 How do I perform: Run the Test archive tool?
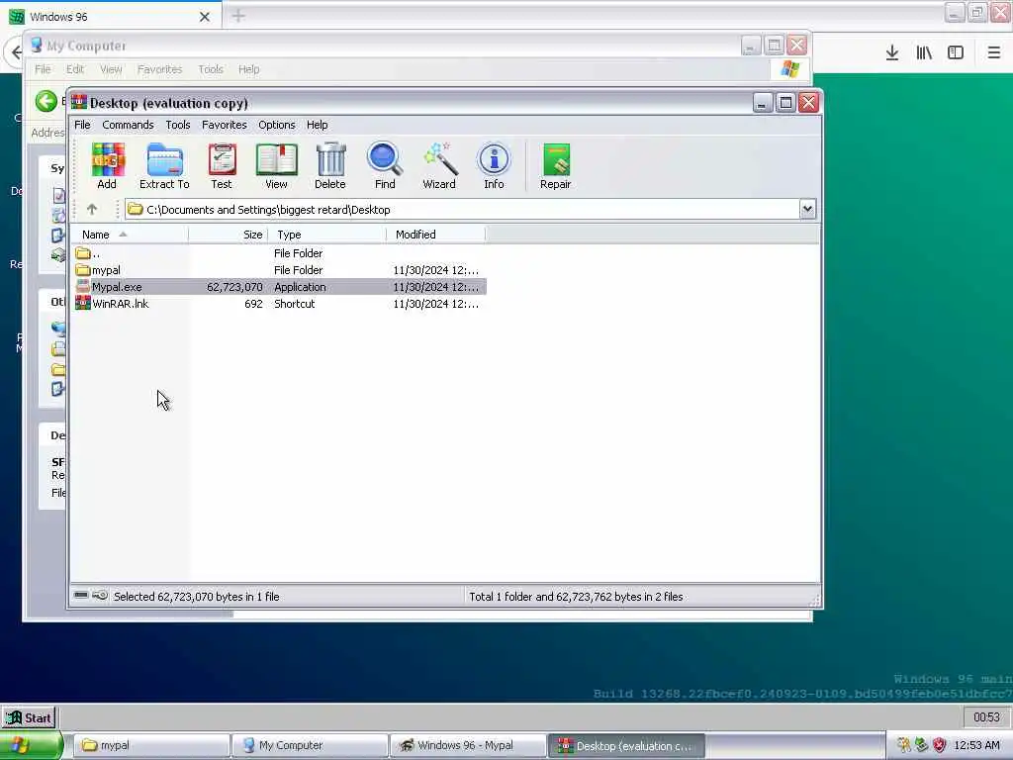pos(222,165)
